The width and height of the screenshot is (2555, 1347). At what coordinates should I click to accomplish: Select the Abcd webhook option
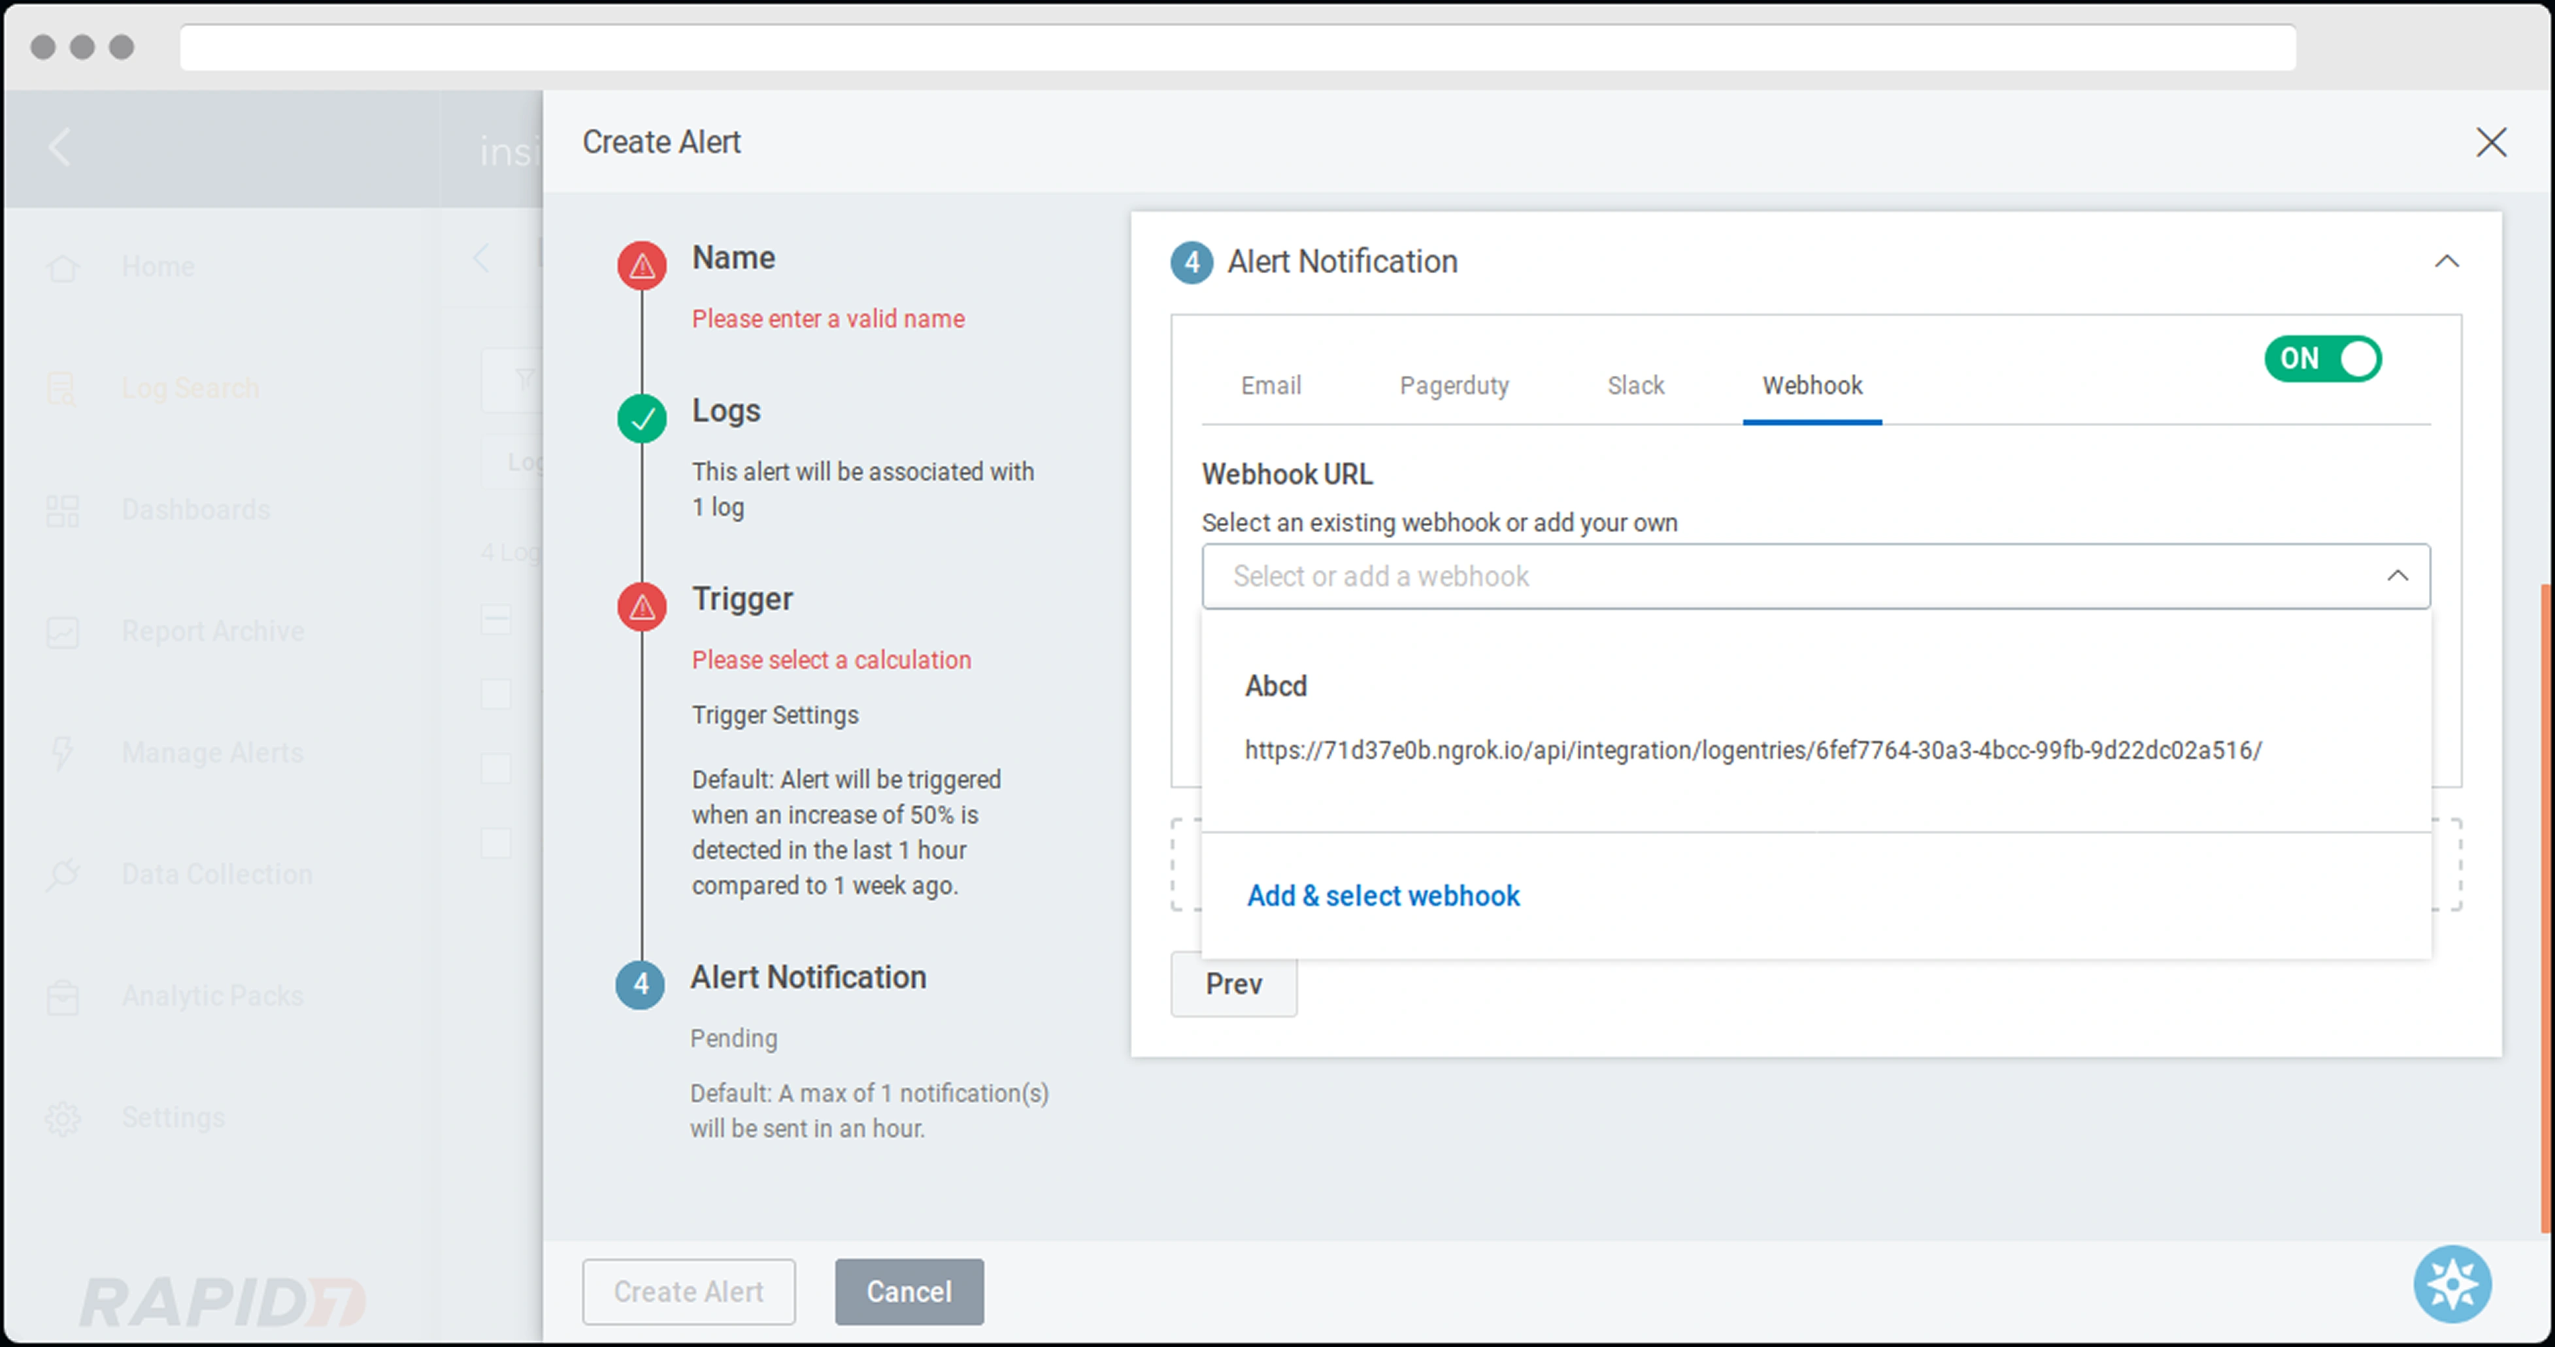pos(1275,686)
